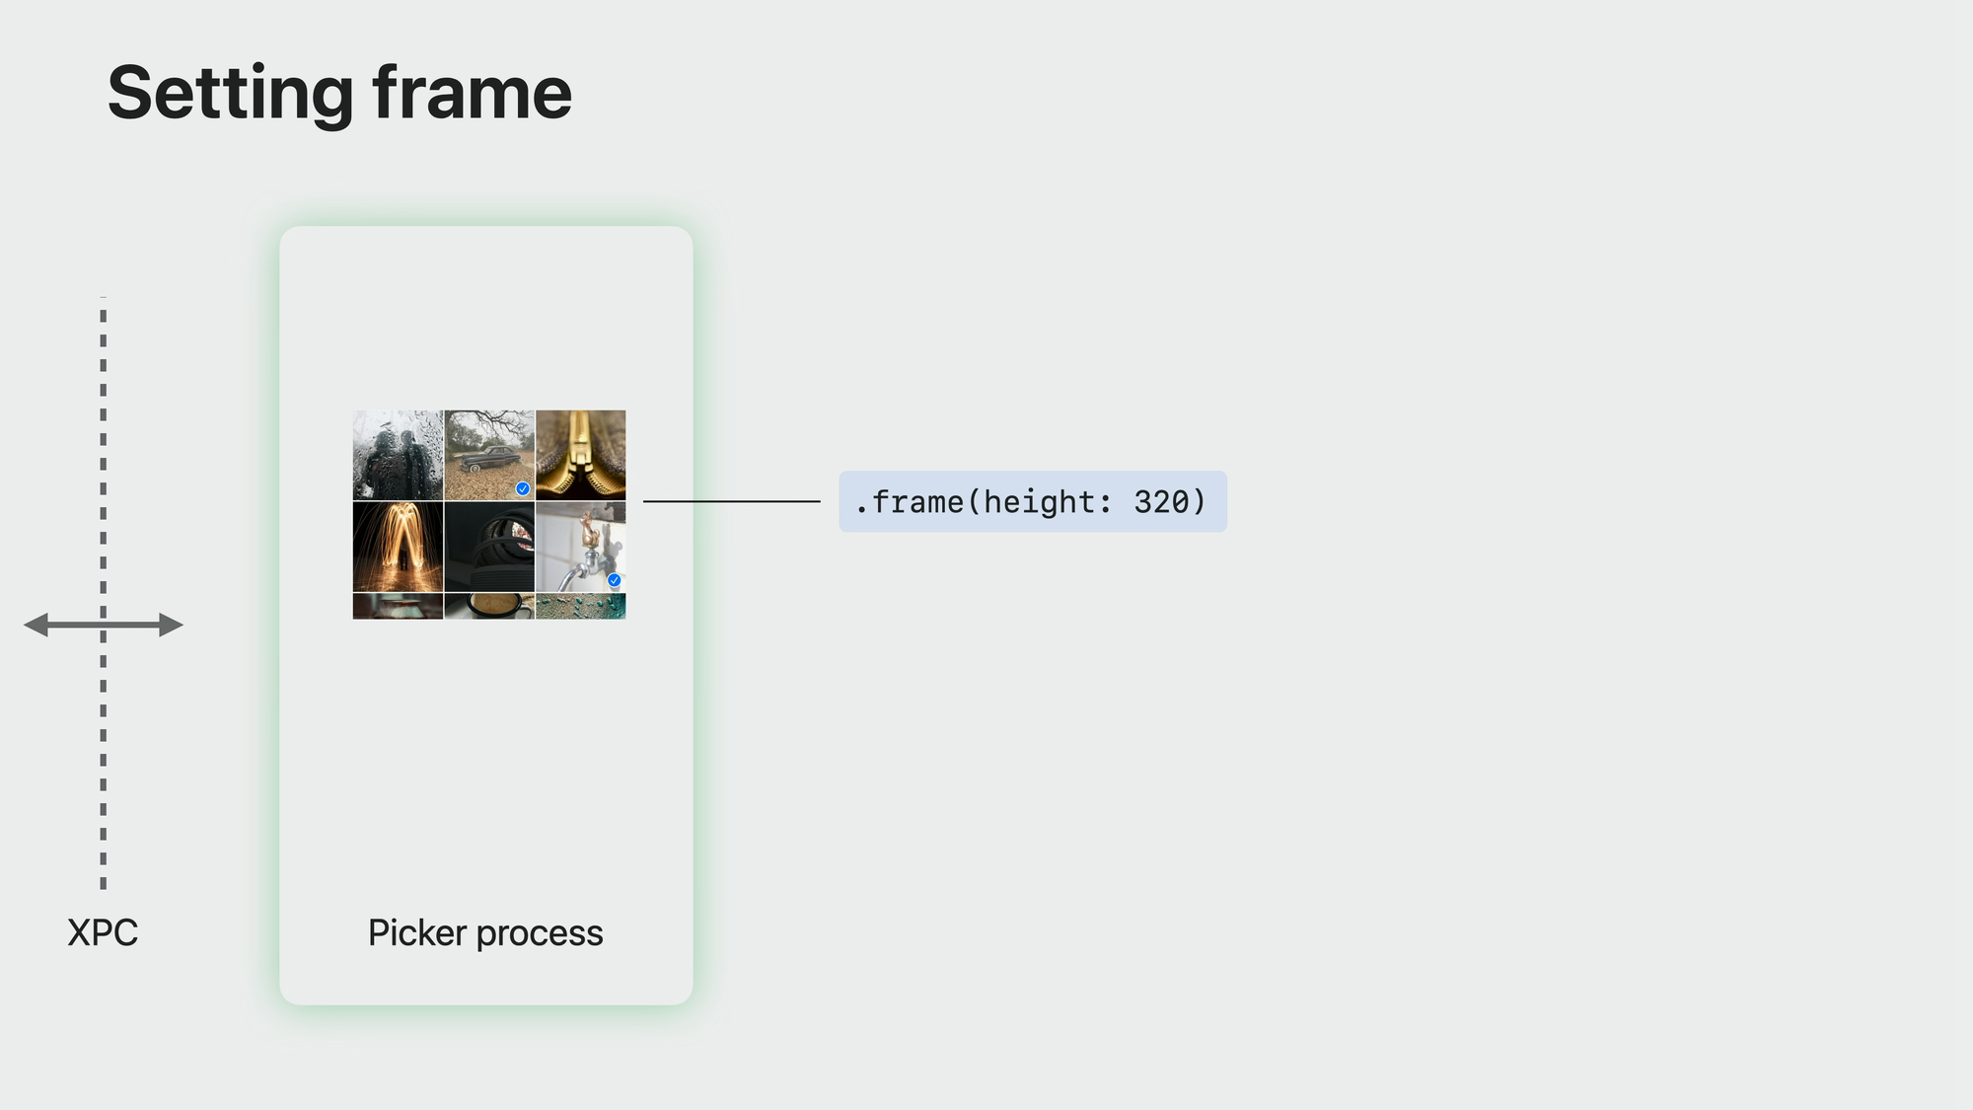Select the golden zipper close-up photo
The image size is (1973, 1110).
pos(581,455)
